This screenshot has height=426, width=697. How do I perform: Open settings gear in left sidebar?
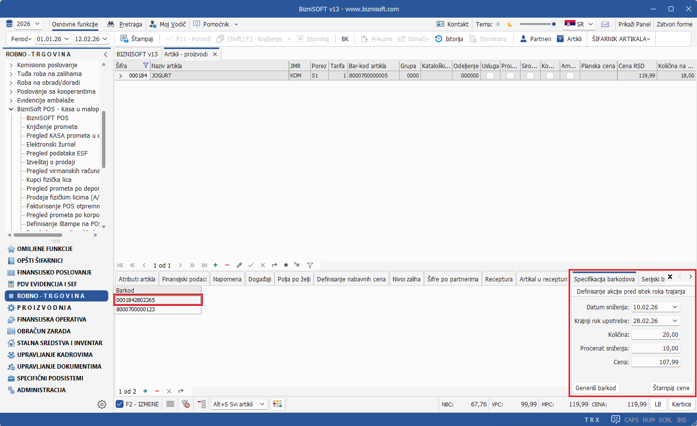point(102,404)
